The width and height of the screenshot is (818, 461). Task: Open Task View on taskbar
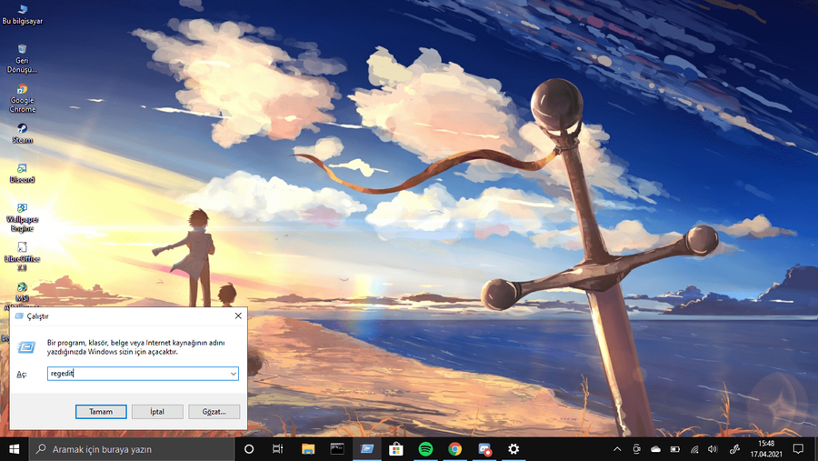point(277,449)
